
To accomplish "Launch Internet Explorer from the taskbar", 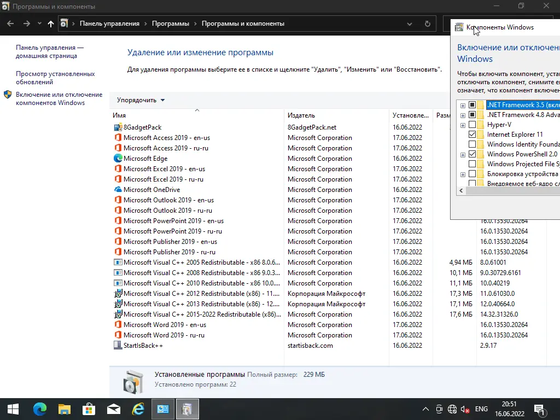I will click(138, 409).
